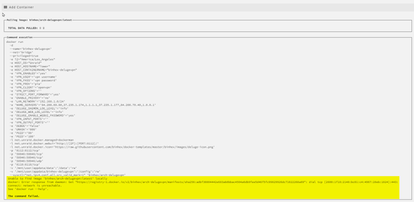Click the 'Unable to find image' error line

click(58, 178)
